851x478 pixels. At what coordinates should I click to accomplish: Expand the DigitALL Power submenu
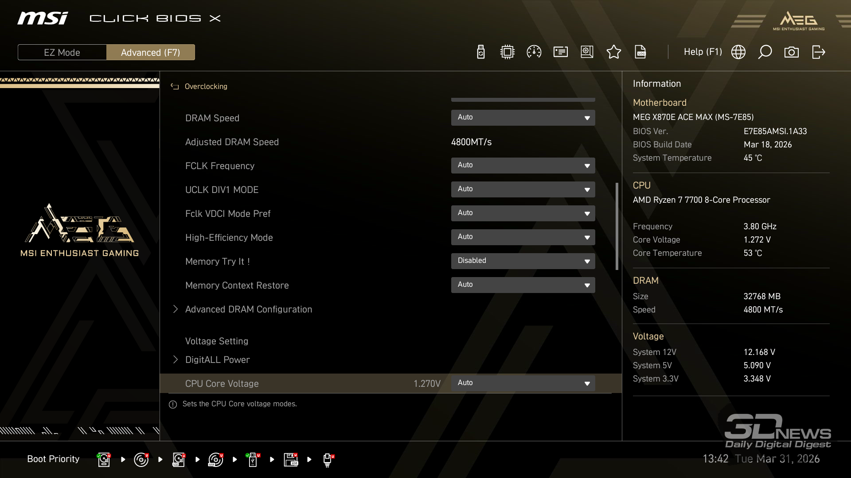pyautogui.click(x=217, y=360)
